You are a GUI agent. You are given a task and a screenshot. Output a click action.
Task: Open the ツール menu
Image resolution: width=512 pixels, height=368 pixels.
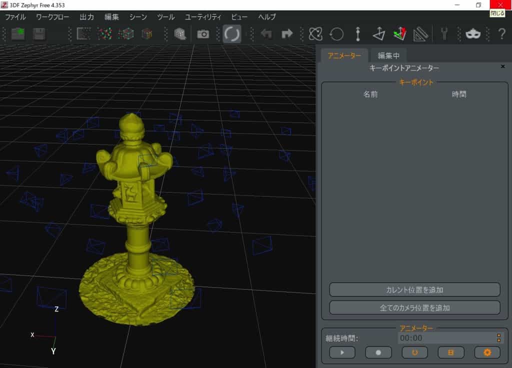tap(166, 17)
